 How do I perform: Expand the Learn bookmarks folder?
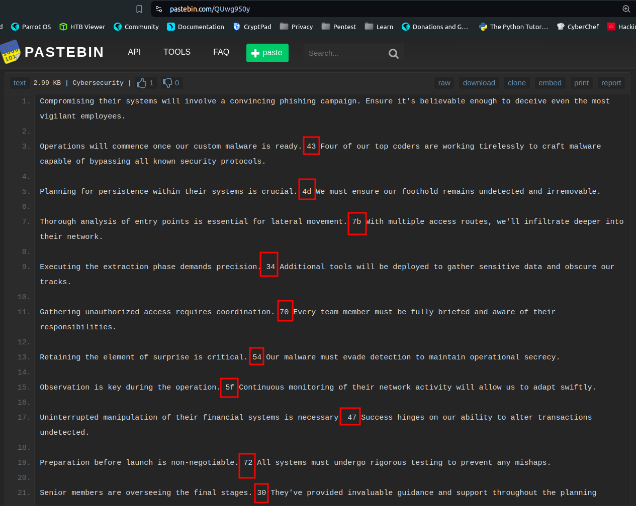[379, 27]
